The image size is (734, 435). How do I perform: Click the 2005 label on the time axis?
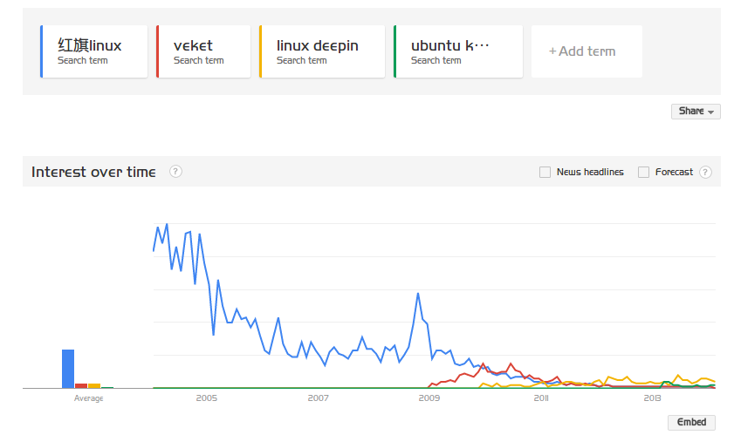click(207, 398)
